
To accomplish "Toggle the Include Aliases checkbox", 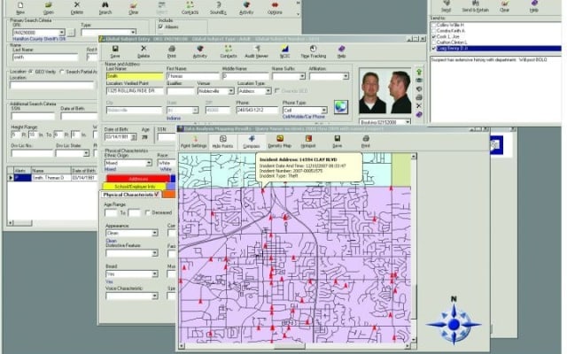I will (160, 27).
